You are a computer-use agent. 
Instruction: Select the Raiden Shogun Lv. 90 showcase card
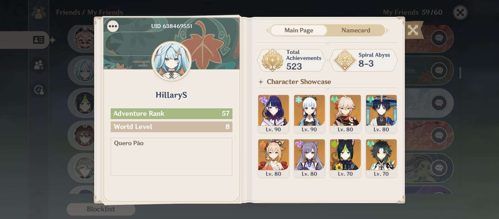point(274,114)
